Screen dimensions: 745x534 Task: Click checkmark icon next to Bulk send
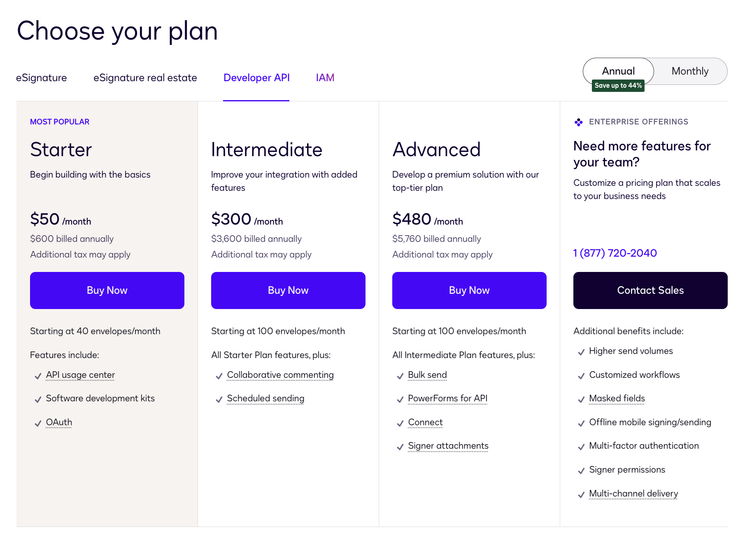pyautogui.click(x=400, y=376)
